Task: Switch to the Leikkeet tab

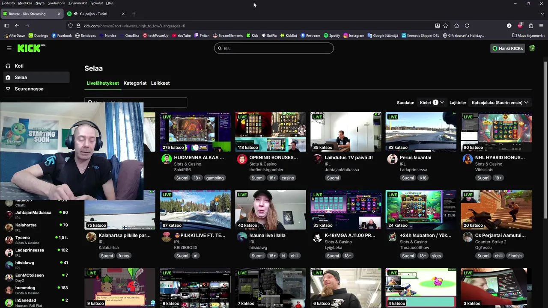Action: click(160, 83)
